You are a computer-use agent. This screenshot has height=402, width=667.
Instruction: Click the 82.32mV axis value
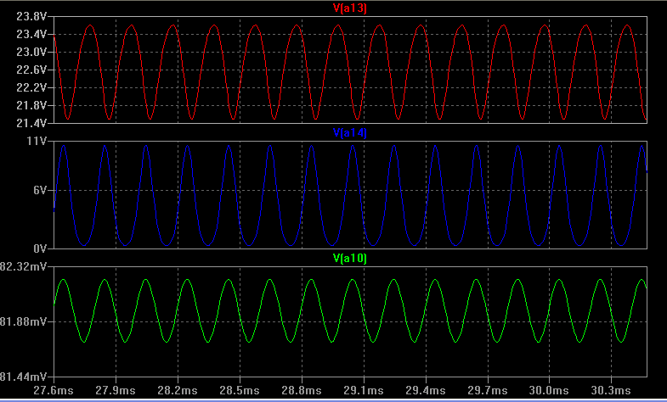pyautogui.click(x=23, y=266)
